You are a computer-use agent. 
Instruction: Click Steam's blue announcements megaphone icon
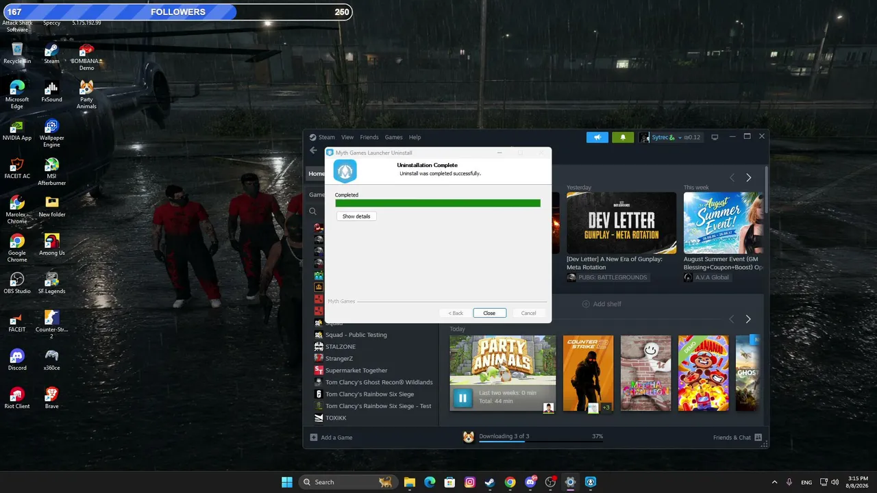click(x=597, y=137)
